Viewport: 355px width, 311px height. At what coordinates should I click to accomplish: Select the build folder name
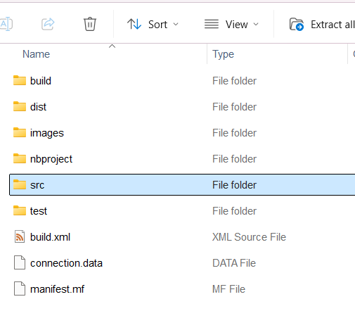pos(41,81)
